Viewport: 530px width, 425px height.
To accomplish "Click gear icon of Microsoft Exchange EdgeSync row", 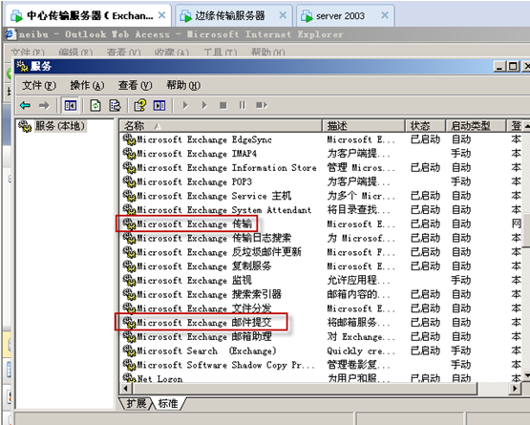I will pos(129,139).
